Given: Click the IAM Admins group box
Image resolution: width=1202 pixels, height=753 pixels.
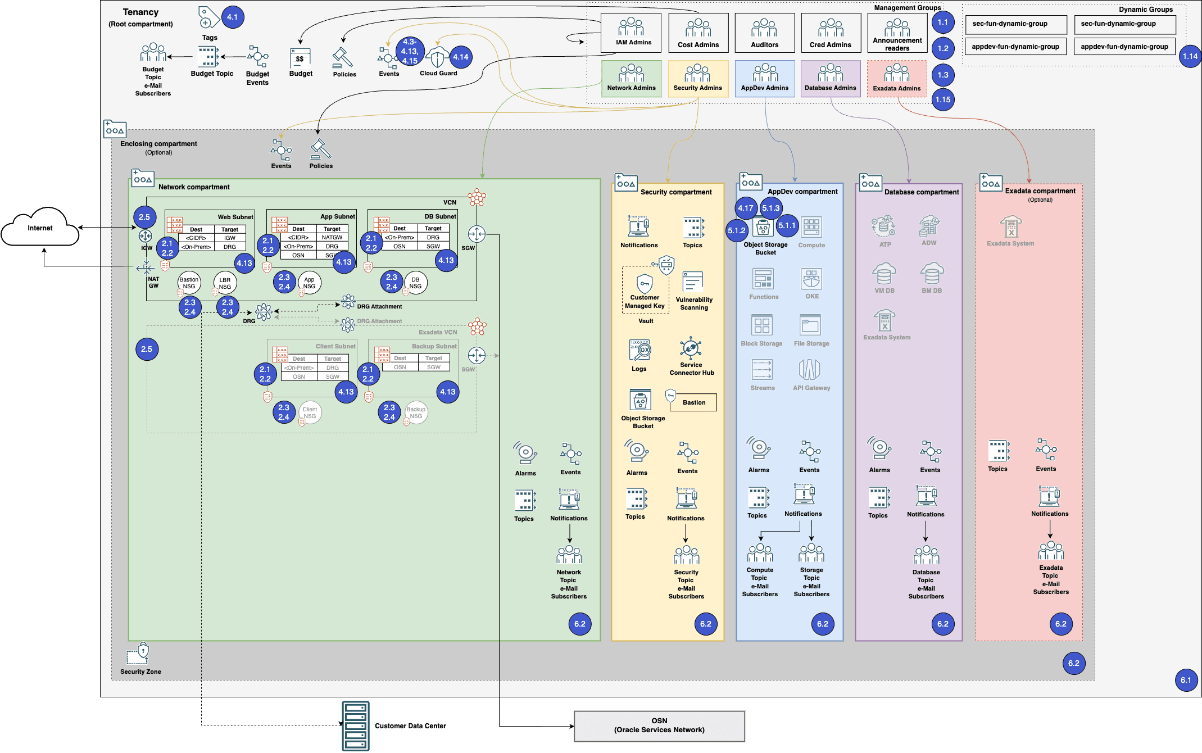Looking at the screenshot, I should point(631,33).
